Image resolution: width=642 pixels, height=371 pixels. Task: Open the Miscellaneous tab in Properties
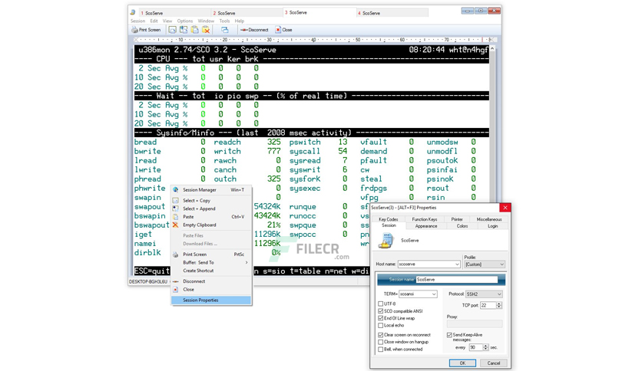(489, 219)
